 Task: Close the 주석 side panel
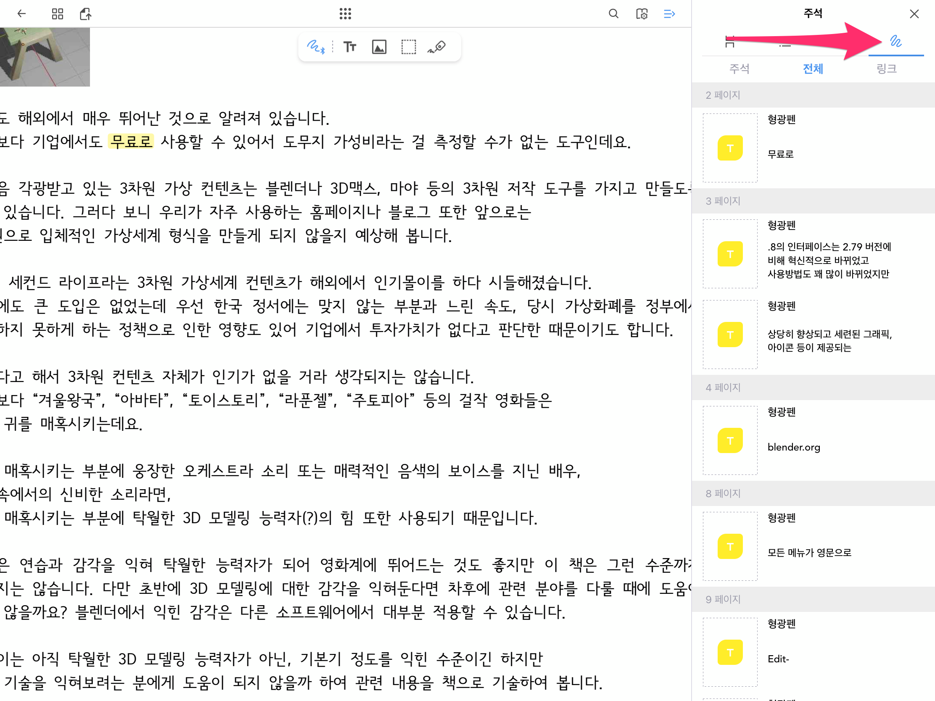click(914, 14)
